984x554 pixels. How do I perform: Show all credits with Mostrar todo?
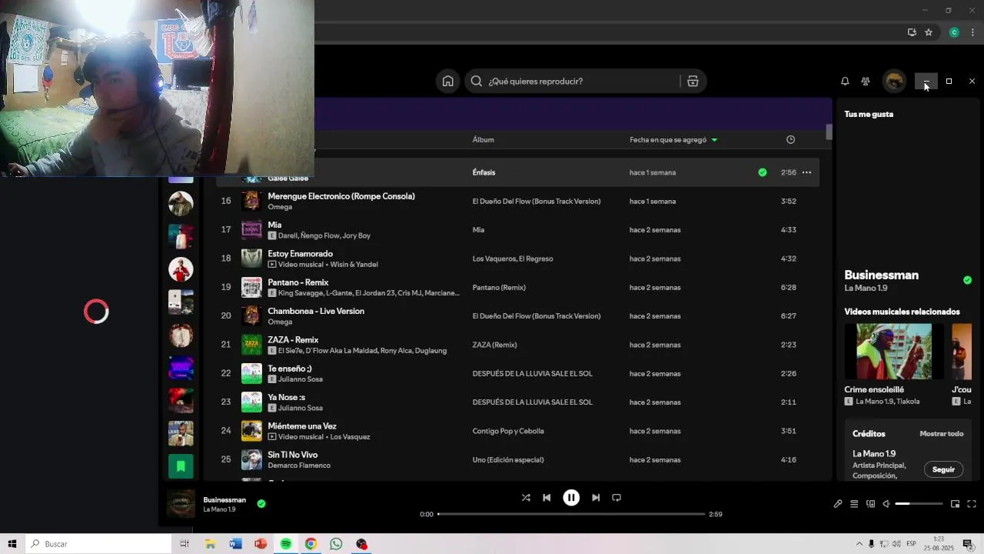click(942, 434)
